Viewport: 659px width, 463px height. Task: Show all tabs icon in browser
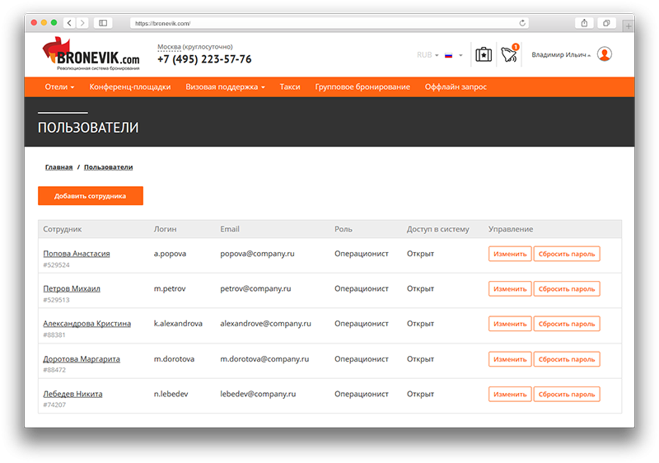606,23
